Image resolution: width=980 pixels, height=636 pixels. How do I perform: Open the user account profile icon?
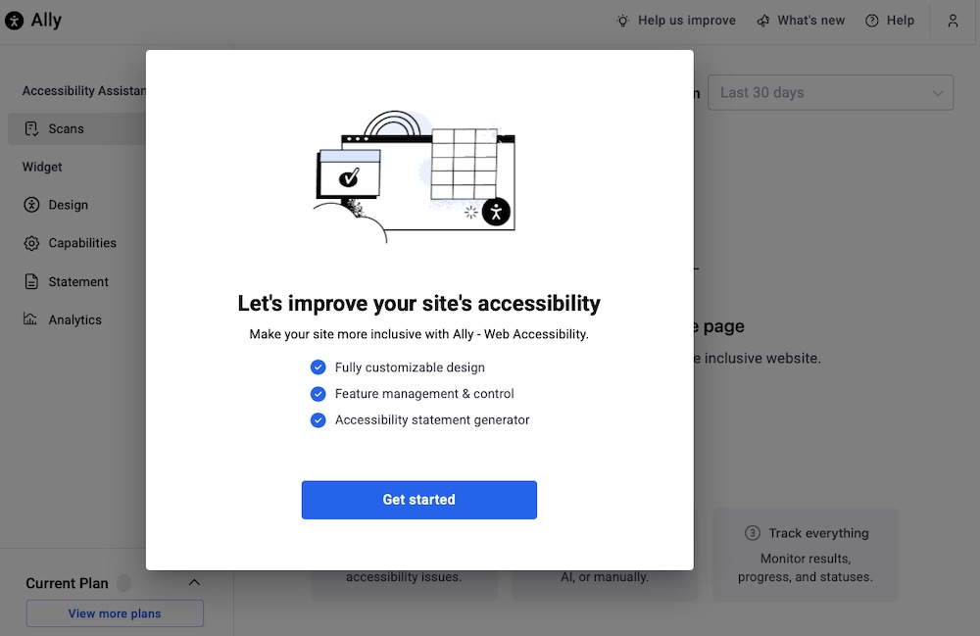coord(953,21)
